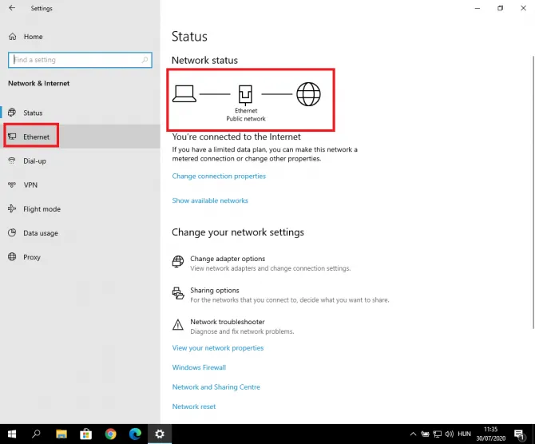Click the Network reset link
The width and height of the screenshot is (535, 444).
coord(194,406)
